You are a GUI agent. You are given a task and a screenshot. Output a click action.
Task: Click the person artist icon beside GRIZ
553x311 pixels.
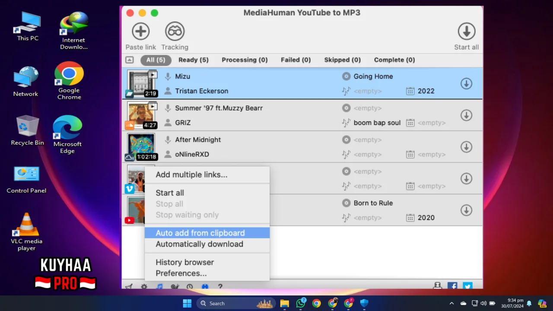(168, 123)
